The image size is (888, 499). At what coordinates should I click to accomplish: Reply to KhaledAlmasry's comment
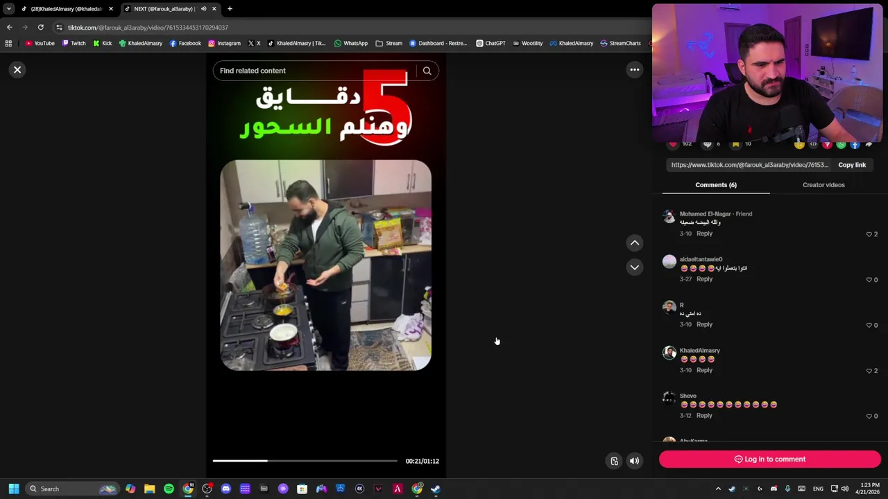click(704, 370)
